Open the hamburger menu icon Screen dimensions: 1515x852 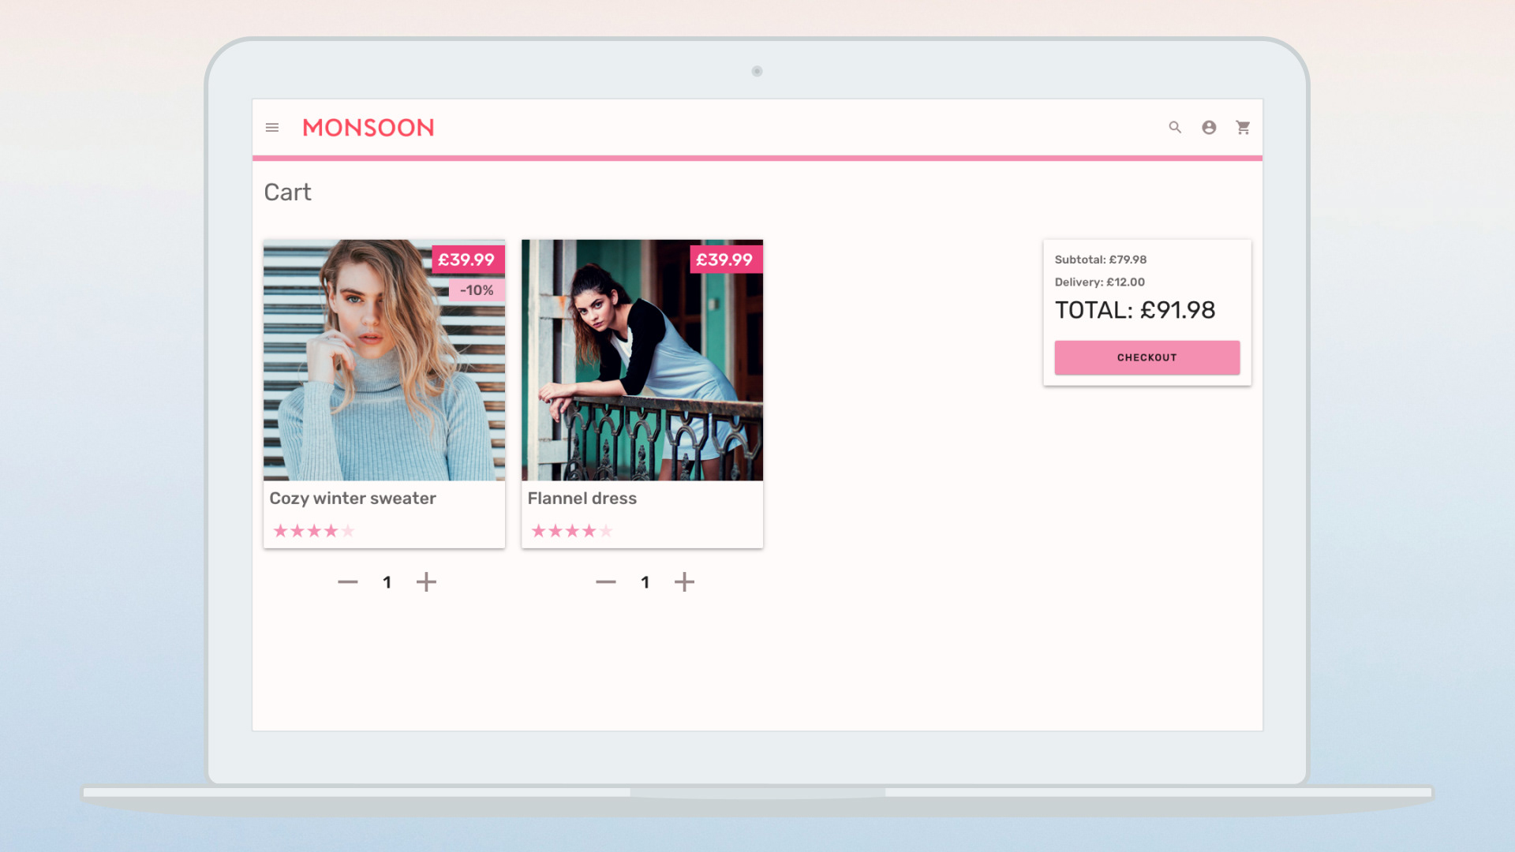tap(272, 128)
